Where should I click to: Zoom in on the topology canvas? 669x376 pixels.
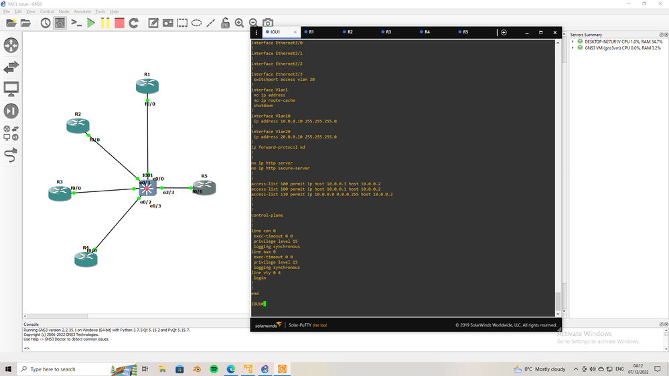pyautogui.click(x=239, y=23)
